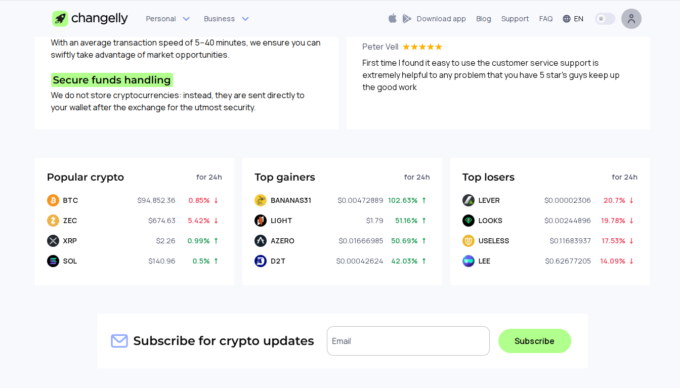Screen dimensions: 680x388
Task: Click the Download app link
Action: click(x=441, y=19)
